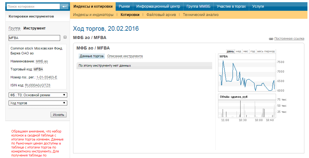
Task: Click the search submit arrow icon
Action: [64, 6]
